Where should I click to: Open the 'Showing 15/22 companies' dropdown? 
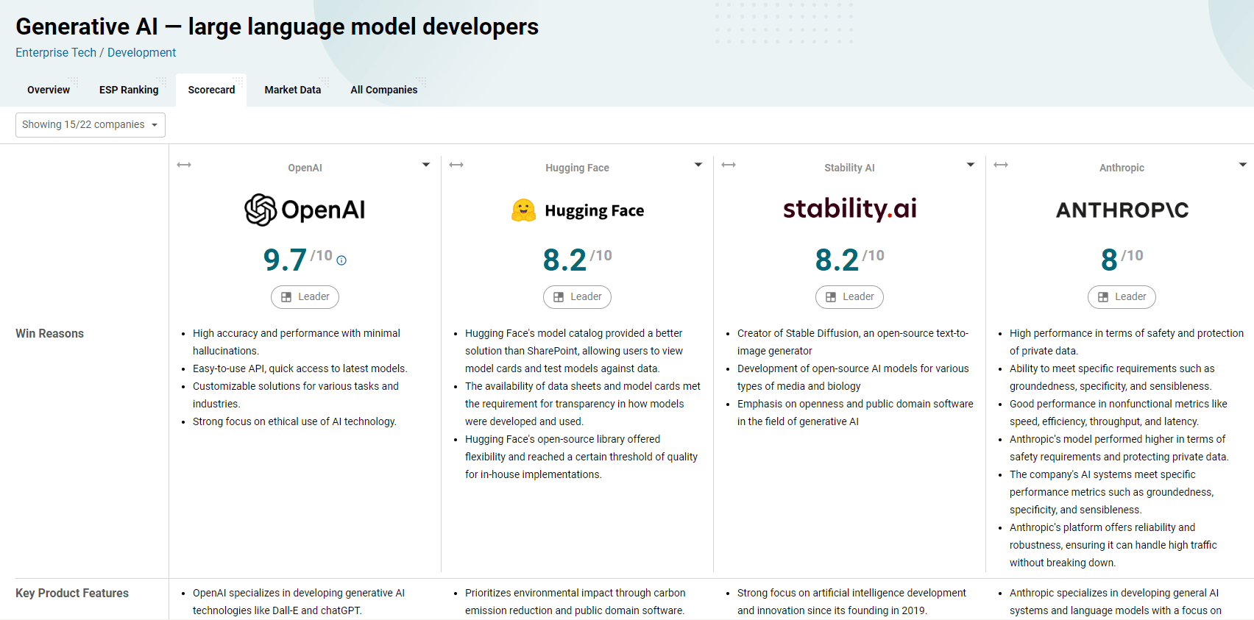(91, 125)
